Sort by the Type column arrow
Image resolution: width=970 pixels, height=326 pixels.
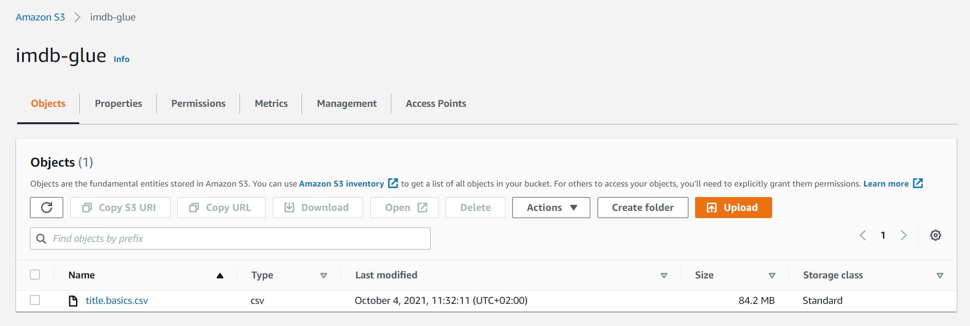tap(324, 276)
